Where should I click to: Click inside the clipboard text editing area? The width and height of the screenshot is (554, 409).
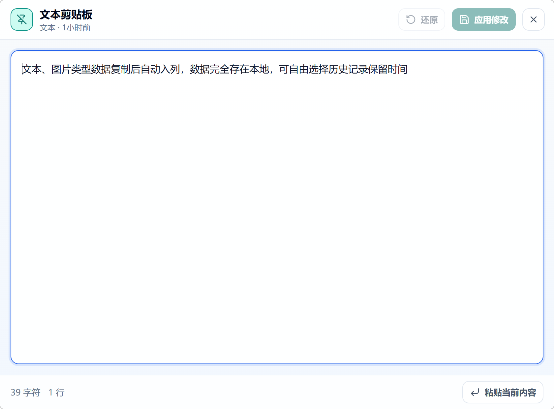coord(277,207)
